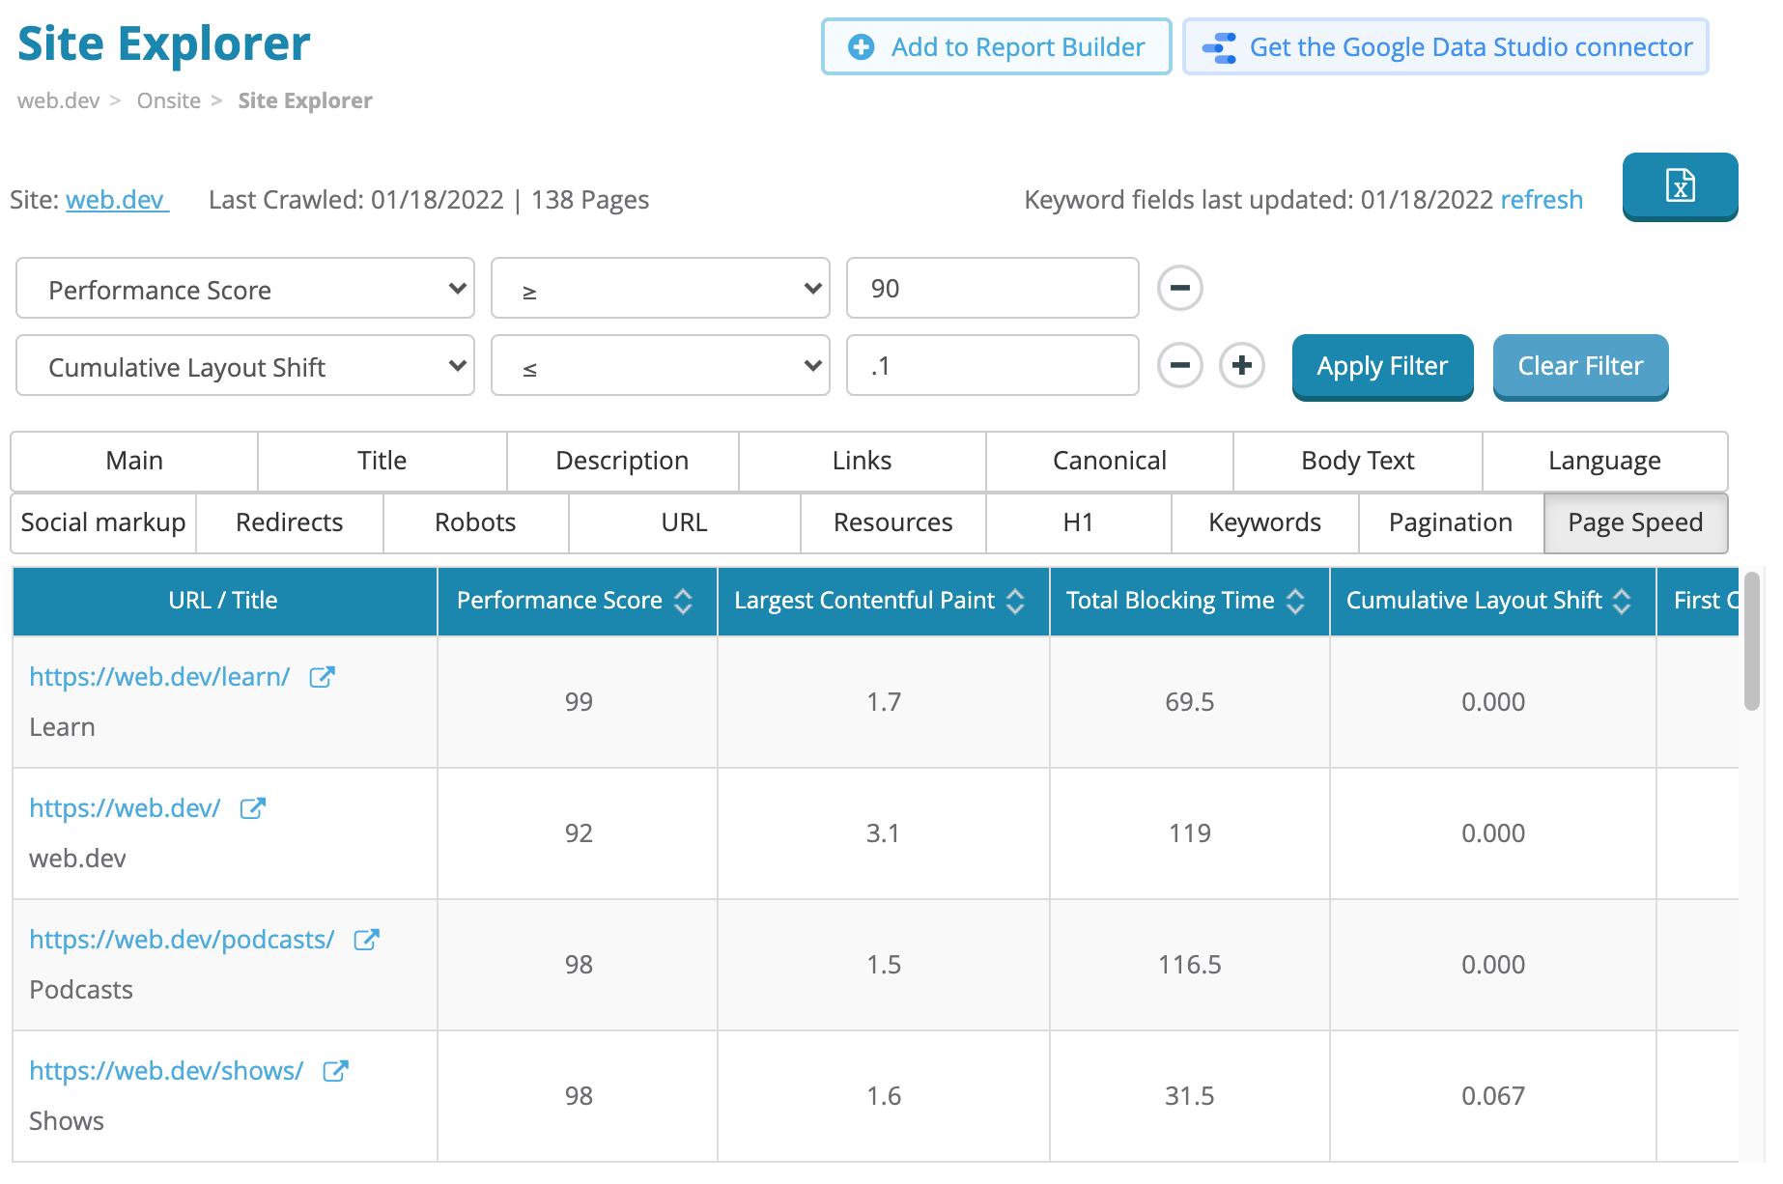
Task: Sort table by Total Blocking Time
Action: coord(1295,601)
